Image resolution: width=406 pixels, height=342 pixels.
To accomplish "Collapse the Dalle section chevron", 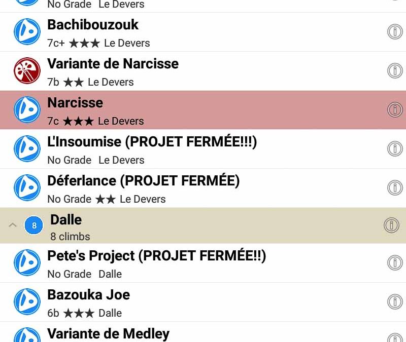I will point(13,225).
